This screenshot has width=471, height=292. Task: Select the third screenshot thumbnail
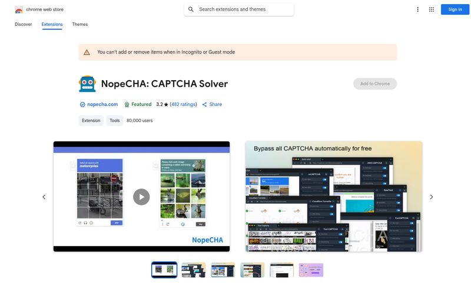tap(223, 270)
